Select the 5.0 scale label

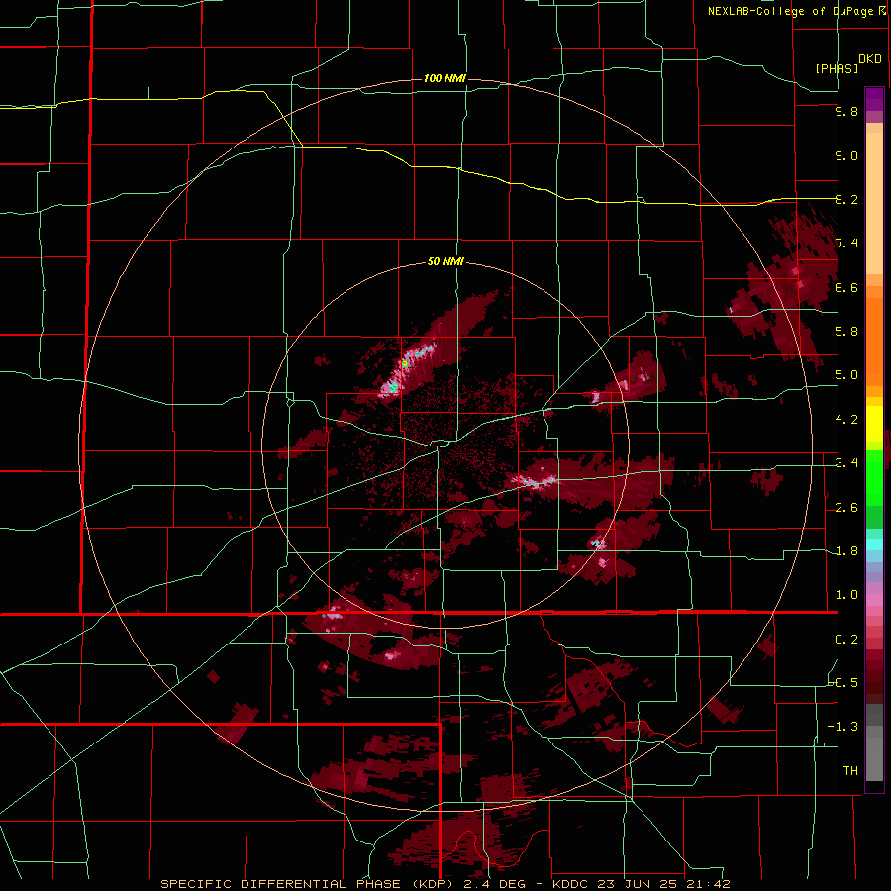pos(846,375)
